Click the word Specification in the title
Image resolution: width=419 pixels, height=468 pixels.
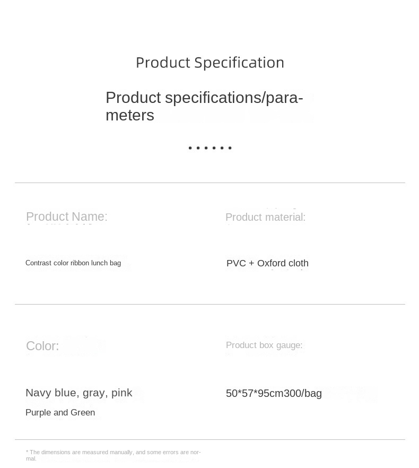tap(239, 63)
